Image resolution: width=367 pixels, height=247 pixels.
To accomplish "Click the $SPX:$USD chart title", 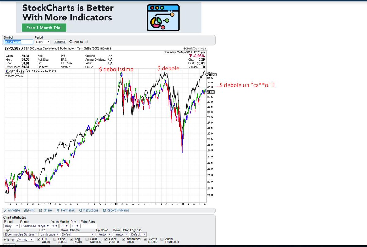I will 13,48.
